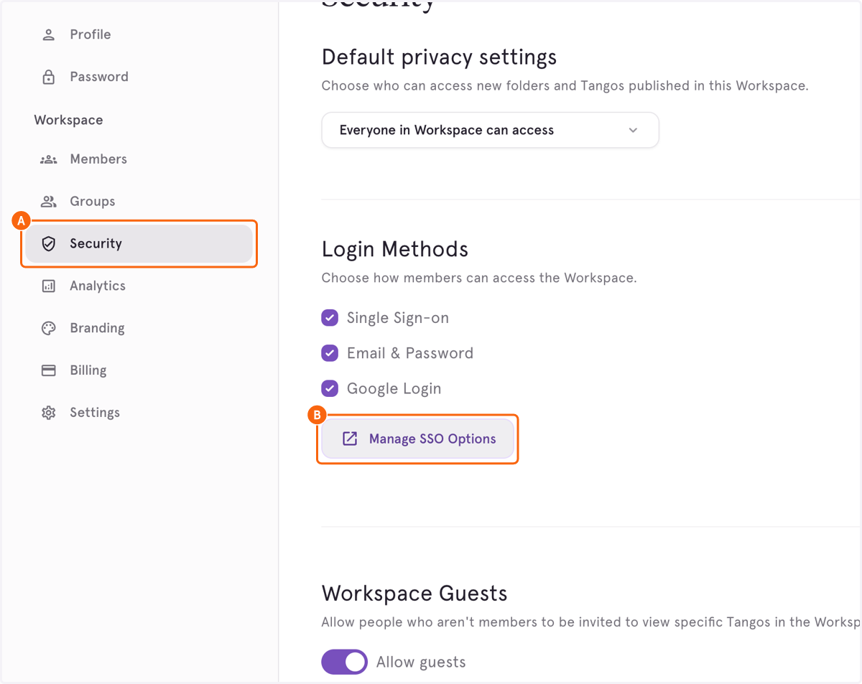Open the Everyone in Workspace can access dropdown
The height and width of the screenshot is (684, 862).
[x=490, y=130]
